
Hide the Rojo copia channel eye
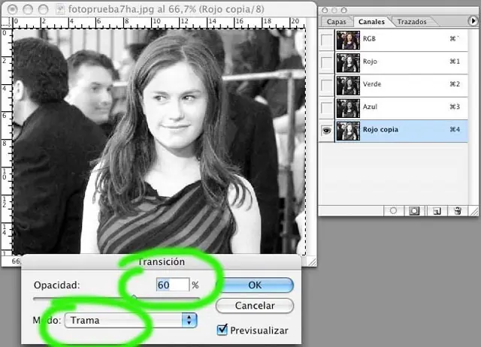coord(326,131)
